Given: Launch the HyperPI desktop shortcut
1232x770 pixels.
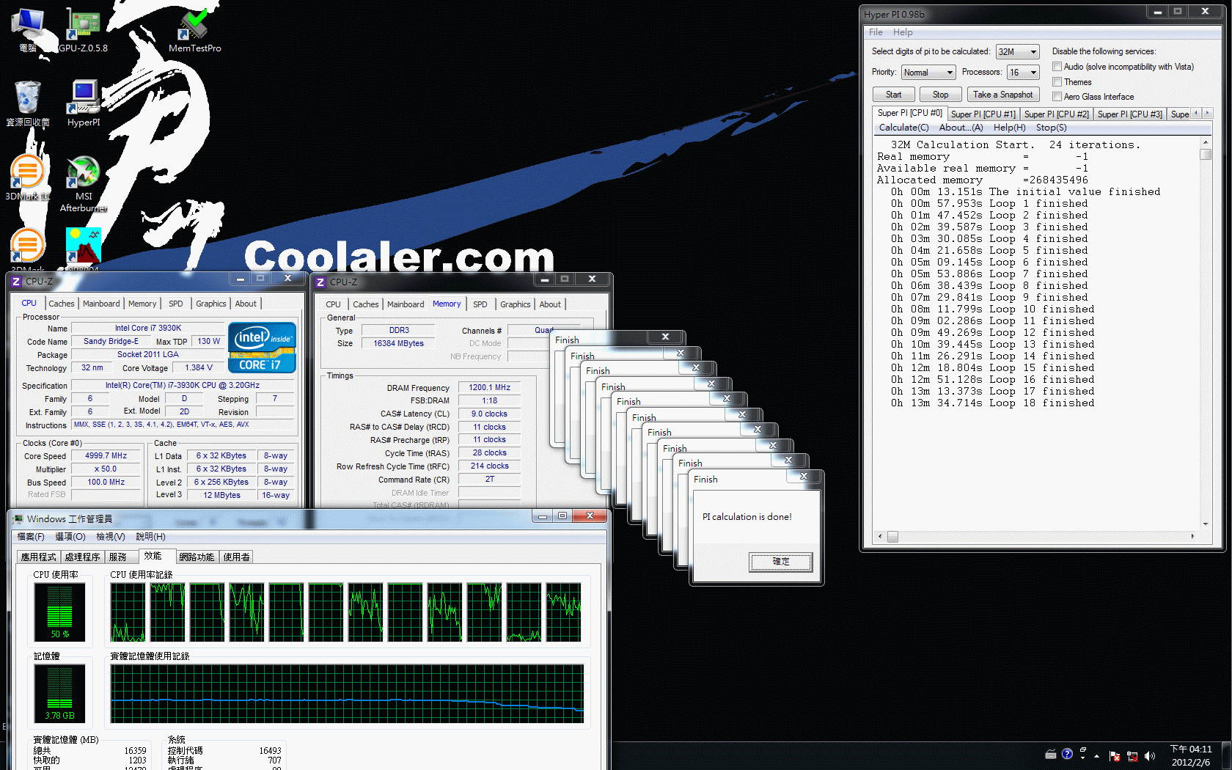Looking at the screenshot, I should point(84,103).
